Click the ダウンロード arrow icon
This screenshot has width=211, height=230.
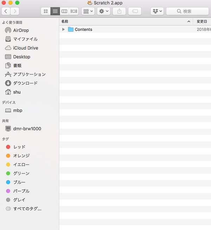coord(8,83)
